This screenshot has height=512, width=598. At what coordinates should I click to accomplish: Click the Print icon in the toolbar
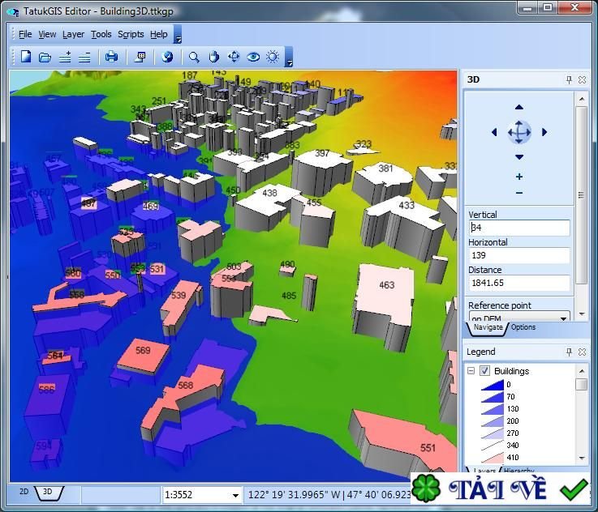112,57
